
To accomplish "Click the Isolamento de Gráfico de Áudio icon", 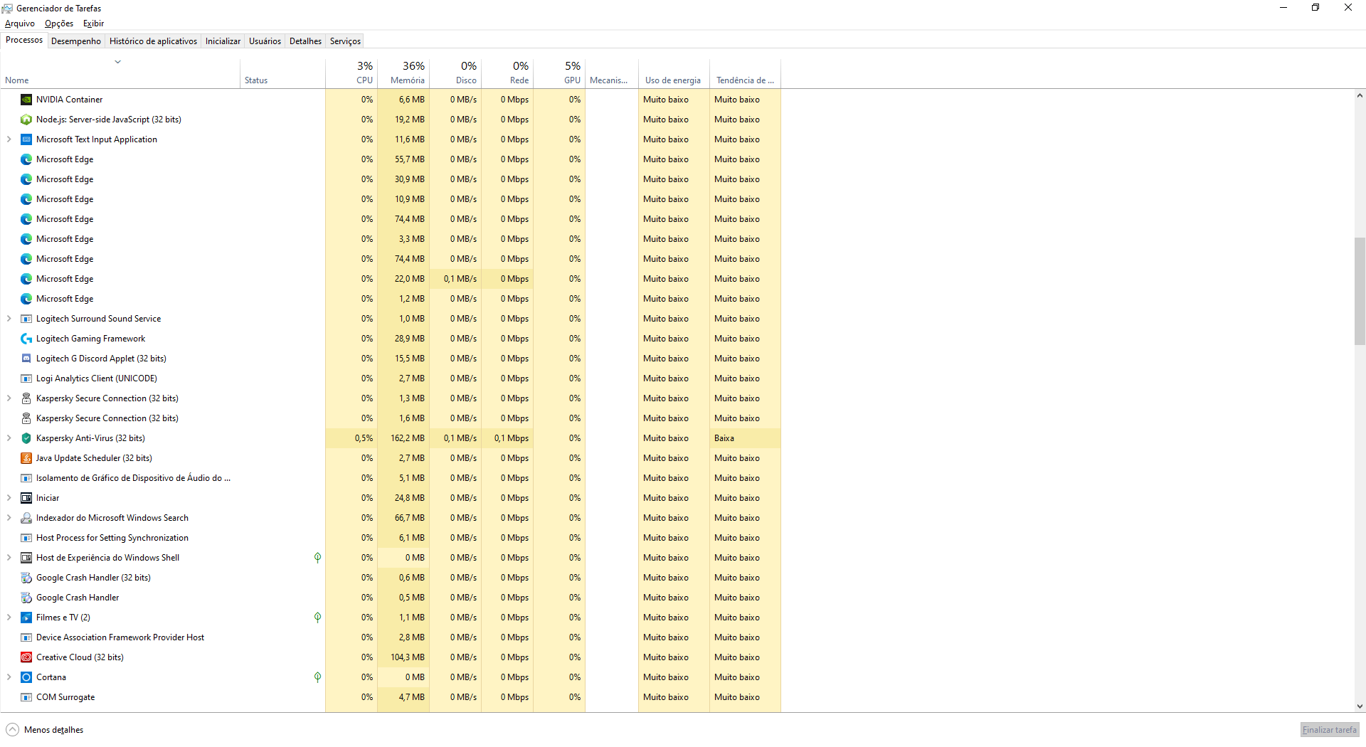I will pos(26,478).
